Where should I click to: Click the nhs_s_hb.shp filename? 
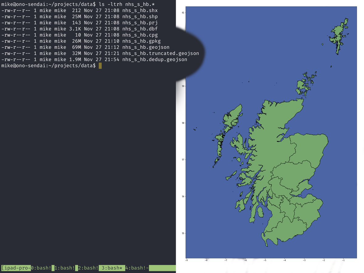point(140,16)
